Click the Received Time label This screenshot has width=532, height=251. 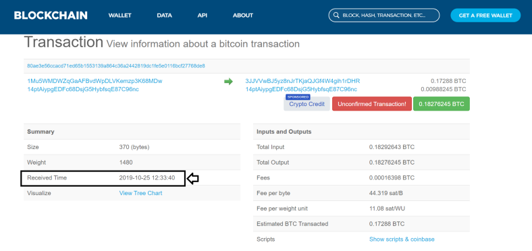(47, 177)
